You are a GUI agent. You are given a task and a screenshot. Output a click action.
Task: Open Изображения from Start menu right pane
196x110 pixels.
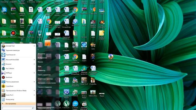point(42,58)
